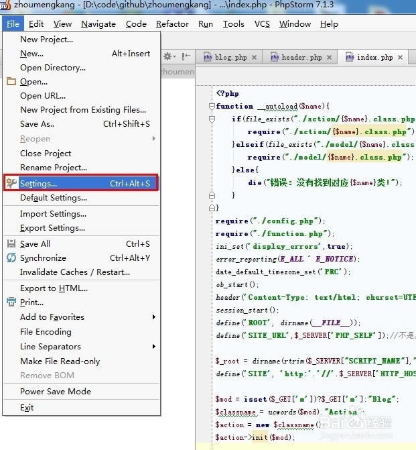Select Open Directory...
The height and width of the screenshot is (450, 416).
pyautogui.click(x=81, y=68)
